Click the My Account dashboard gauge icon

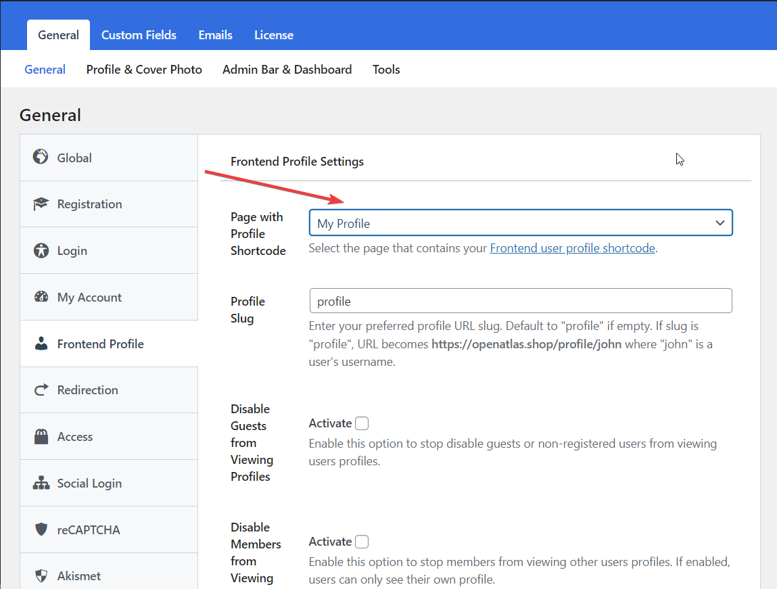pyautogui.click(x=41, y=297)
